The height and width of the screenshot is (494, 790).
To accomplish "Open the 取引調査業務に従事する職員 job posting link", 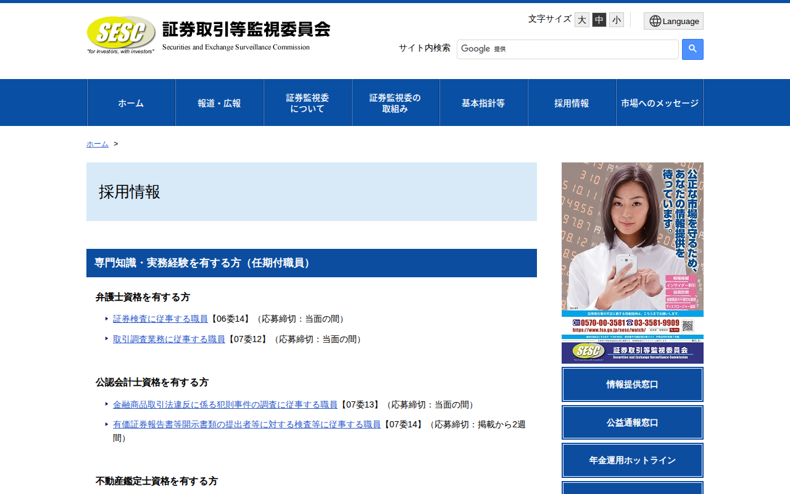I will pyautogui.click(x=168, y=339).
